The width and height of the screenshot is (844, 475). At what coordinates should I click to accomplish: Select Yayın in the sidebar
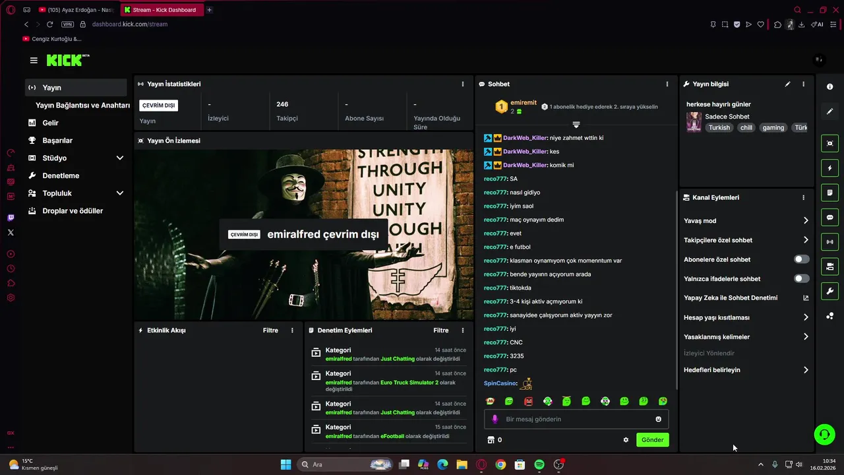[76, 88]
